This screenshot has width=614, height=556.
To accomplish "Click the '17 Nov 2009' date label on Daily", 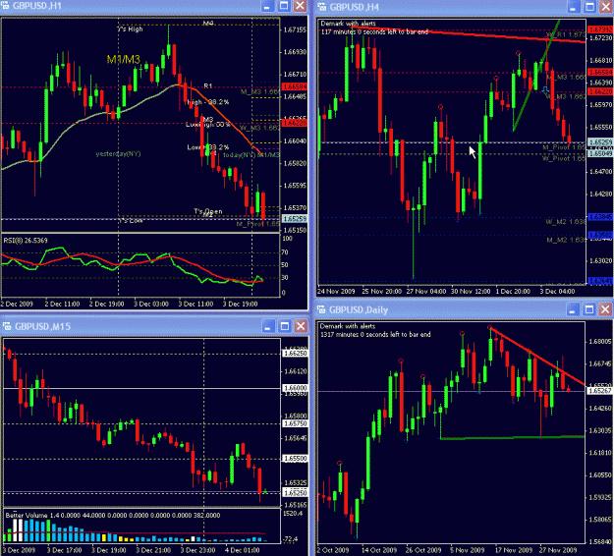I will coord(514,550).
